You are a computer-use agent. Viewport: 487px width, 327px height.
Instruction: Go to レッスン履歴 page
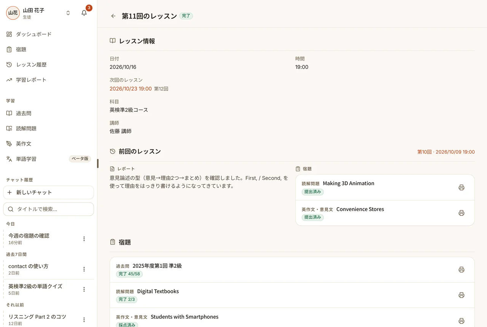48,65
